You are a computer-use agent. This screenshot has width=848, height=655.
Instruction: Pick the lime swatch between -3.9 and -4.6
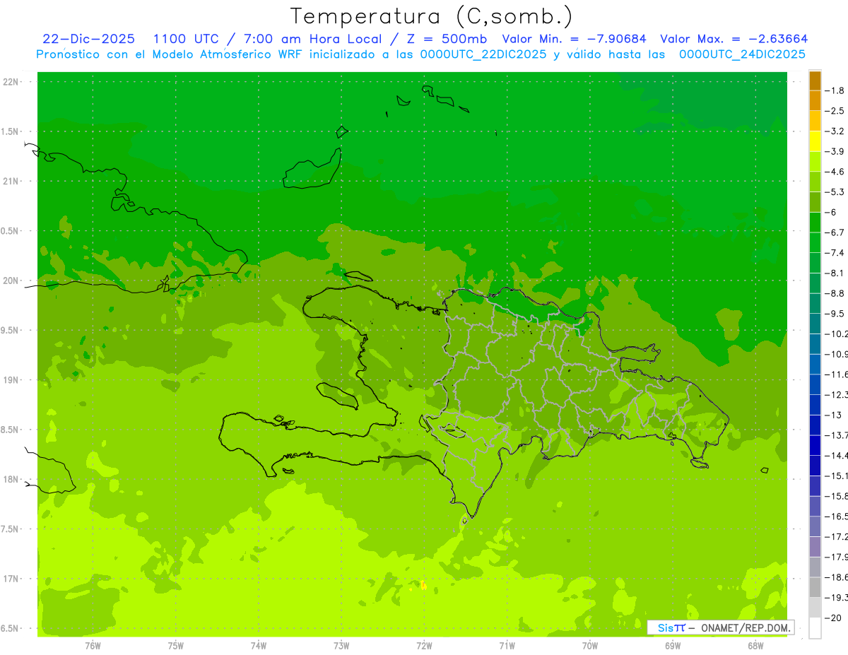pos(815,162)
